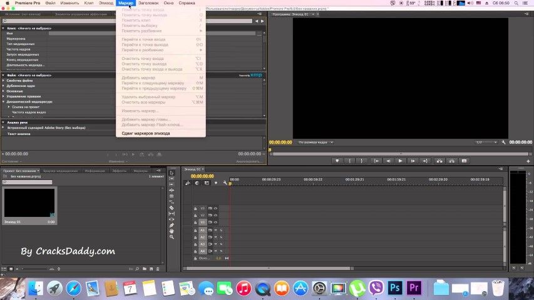Click the find magnifier in Project panel
The image size is (534, 300).
click(137, 269)
